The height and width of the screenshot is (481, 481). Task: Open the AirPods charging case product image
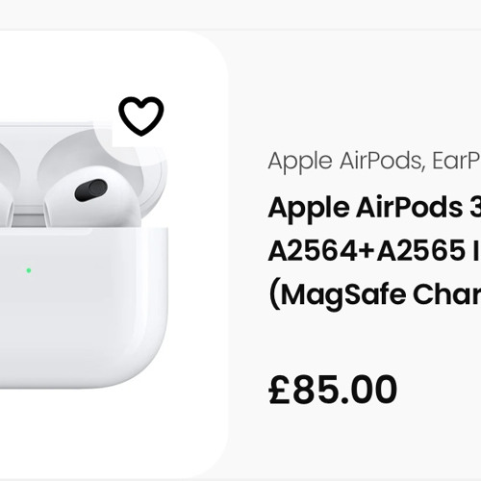click(x=84, y=255)
